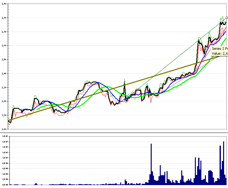Click the olive trendline's left starting point
Image resolution: width=228 pixels, height=188 pixels.
click(x=9, y=120)
